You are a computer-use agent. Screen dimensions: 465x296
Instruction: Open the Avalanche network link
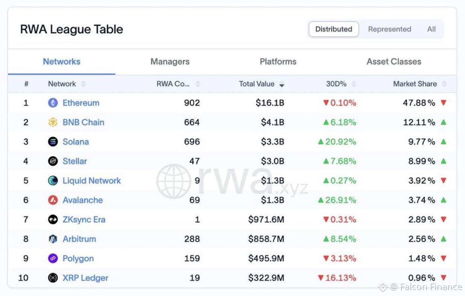(83, 200)
